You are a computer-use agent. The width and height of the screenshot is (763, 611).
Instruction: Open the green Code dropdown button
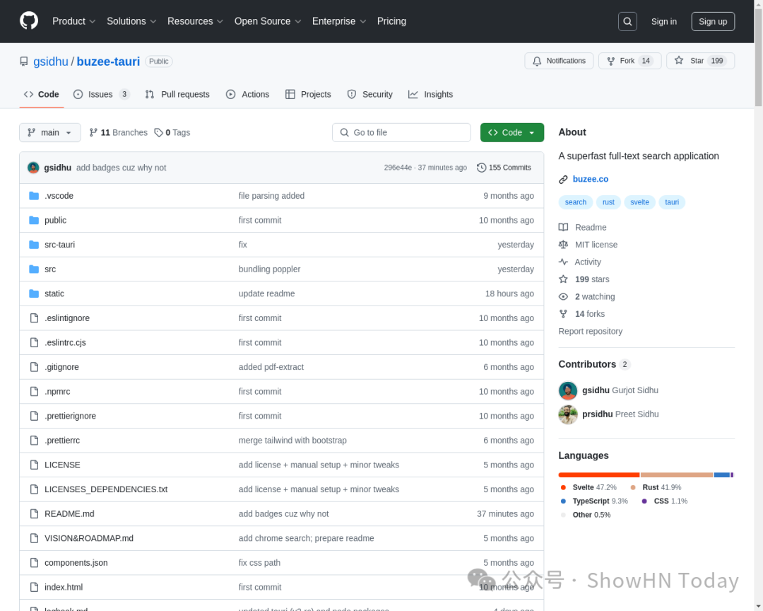coord(512,132)
